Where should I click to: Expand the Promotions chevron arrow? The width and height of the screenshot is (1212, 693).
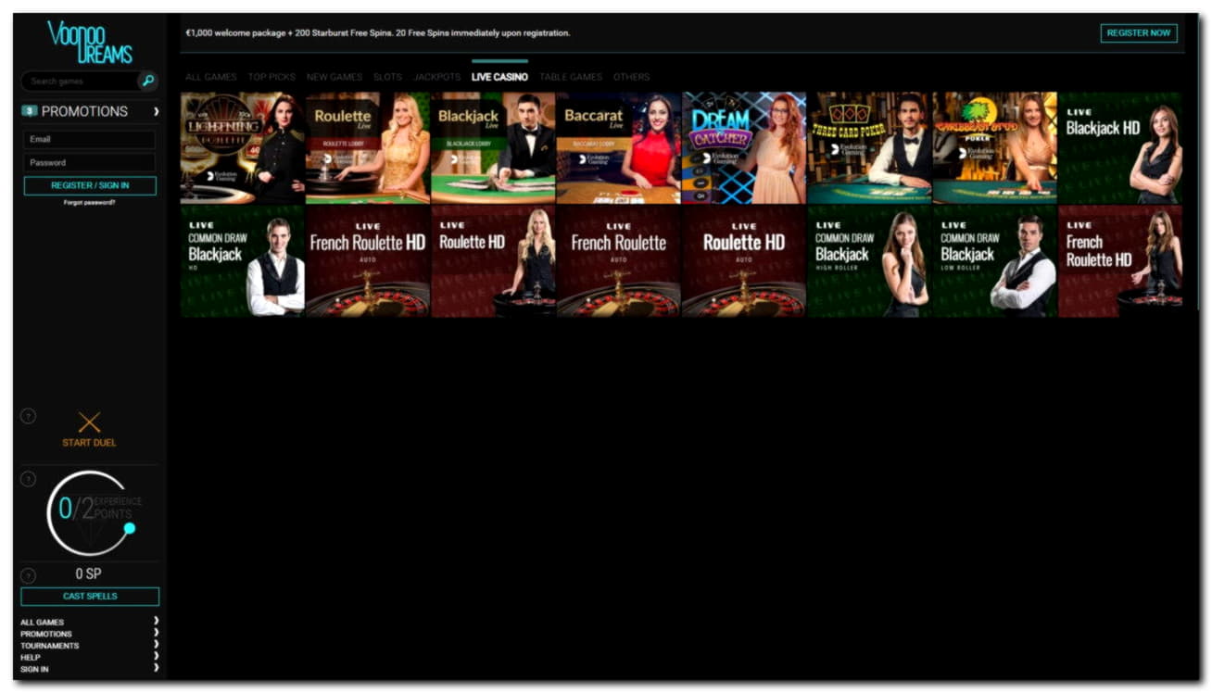pos(156,111)
